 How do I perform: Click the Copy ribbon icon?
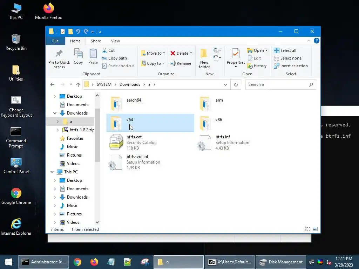(78, 54)
